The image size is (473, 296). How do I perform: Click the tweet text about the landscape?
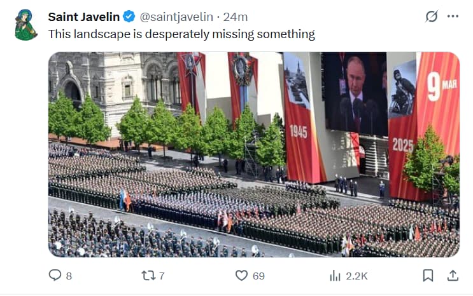[181, 34]
